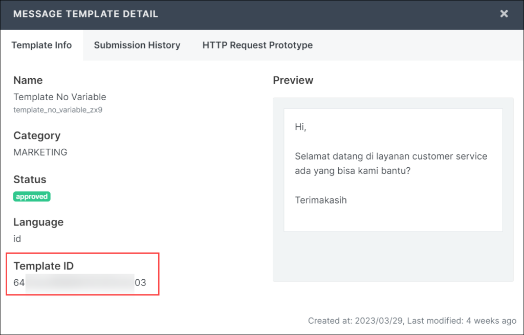
Task: Click the 'Created at' timestamp footer
Action: (x=412, y=321)
